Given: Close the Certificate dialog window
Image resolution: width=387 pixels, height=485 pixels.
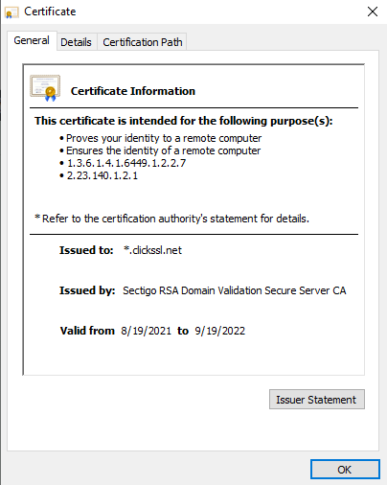Looking at the screenshot, I should click(x=373, y=12).
